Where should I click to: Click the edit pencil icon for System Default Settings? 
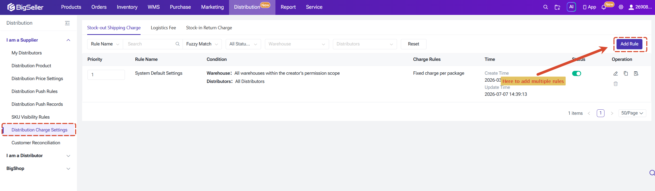point(616,74)
